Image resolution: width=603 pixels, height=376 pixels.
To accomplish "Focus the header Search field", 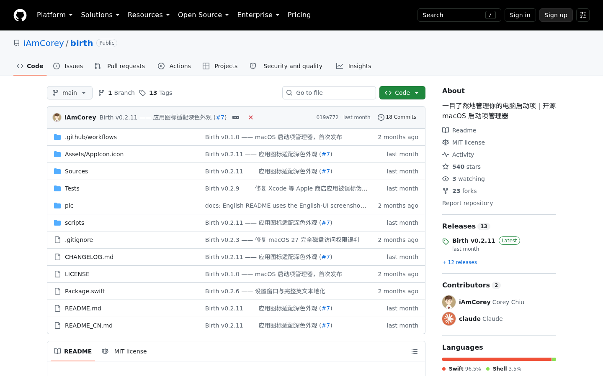I will tap(459, 15).
